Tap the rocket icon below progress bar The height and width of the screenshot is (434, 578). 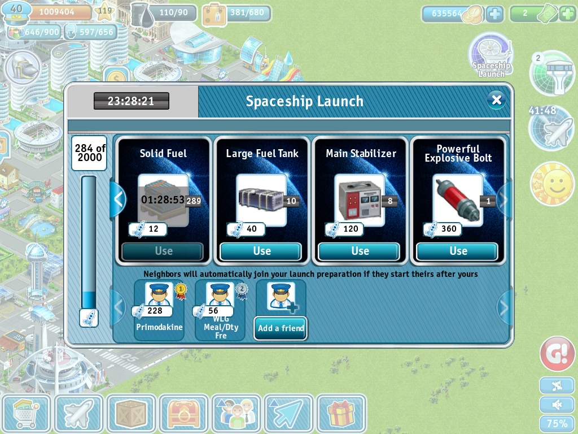[x=89, y=318]
